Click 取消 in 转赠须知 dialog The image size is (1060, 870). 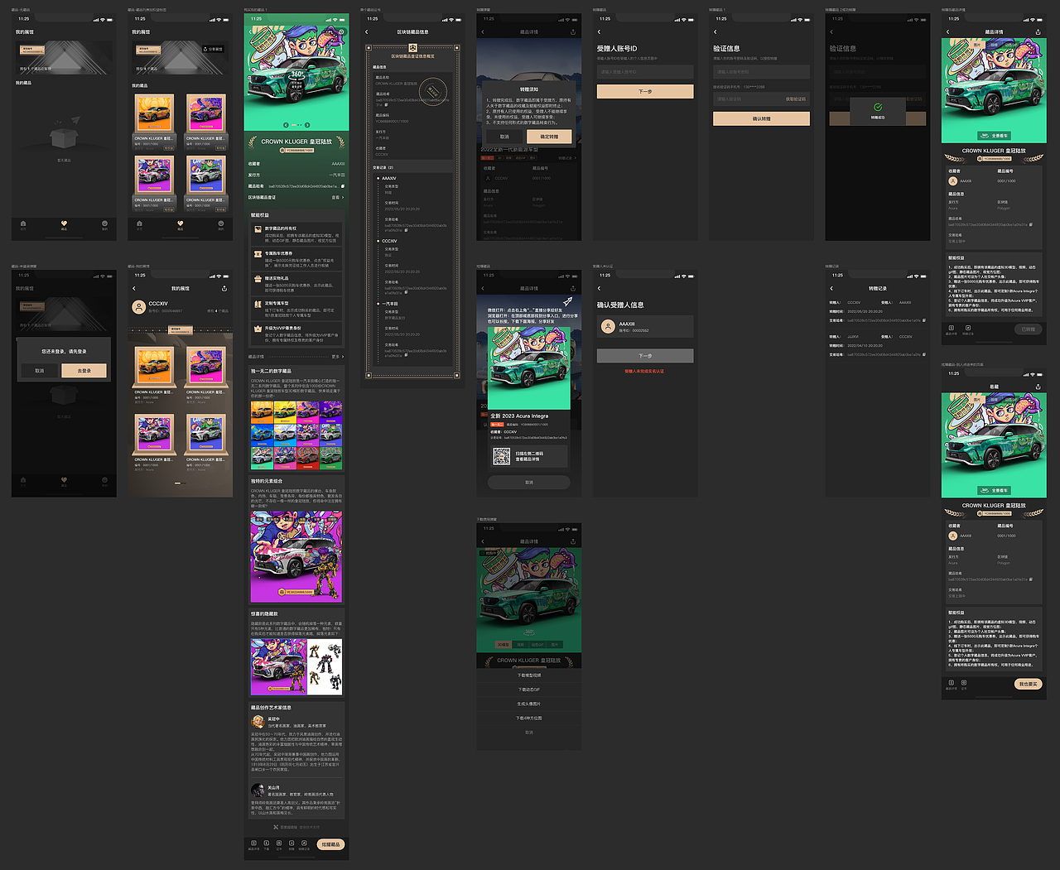coord(504,137)
